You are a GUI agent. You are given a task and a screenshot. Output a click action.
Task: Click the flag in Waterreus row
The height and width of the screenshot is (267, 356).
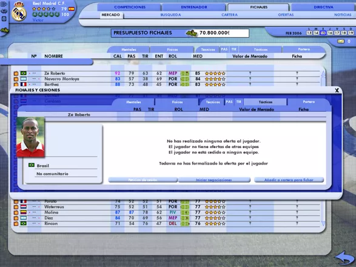pyautogui.click(x=24, y=207)
